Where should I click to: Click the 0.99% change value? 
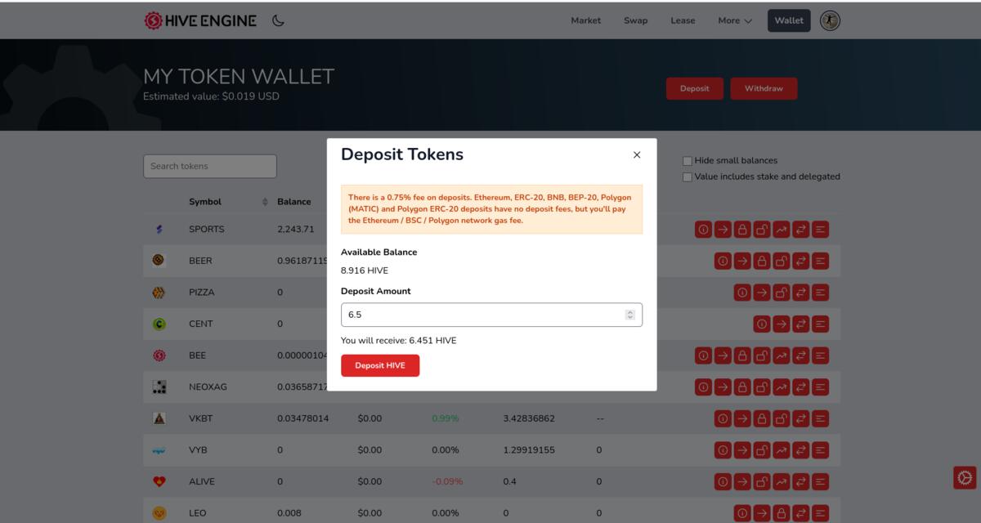point(446,418)
